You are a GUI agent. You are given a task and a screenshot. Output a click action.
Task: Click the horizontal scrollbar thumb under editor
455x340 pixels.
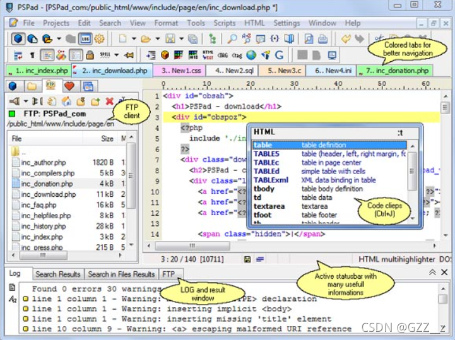click(x=192, y=246)
